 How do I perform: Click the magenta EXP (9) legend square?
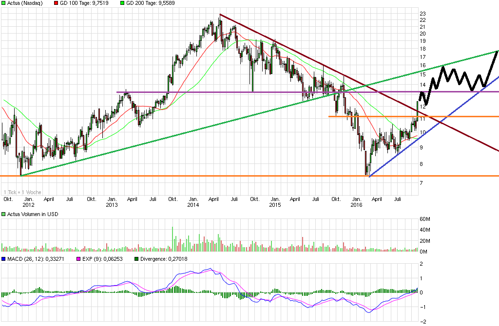click(x=78, y=259)
